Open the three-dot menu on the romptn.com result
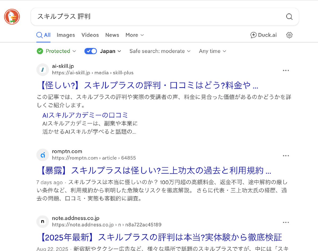Image resolution: width=318 pixels, height=251 pixels. (x=286, y=156)
